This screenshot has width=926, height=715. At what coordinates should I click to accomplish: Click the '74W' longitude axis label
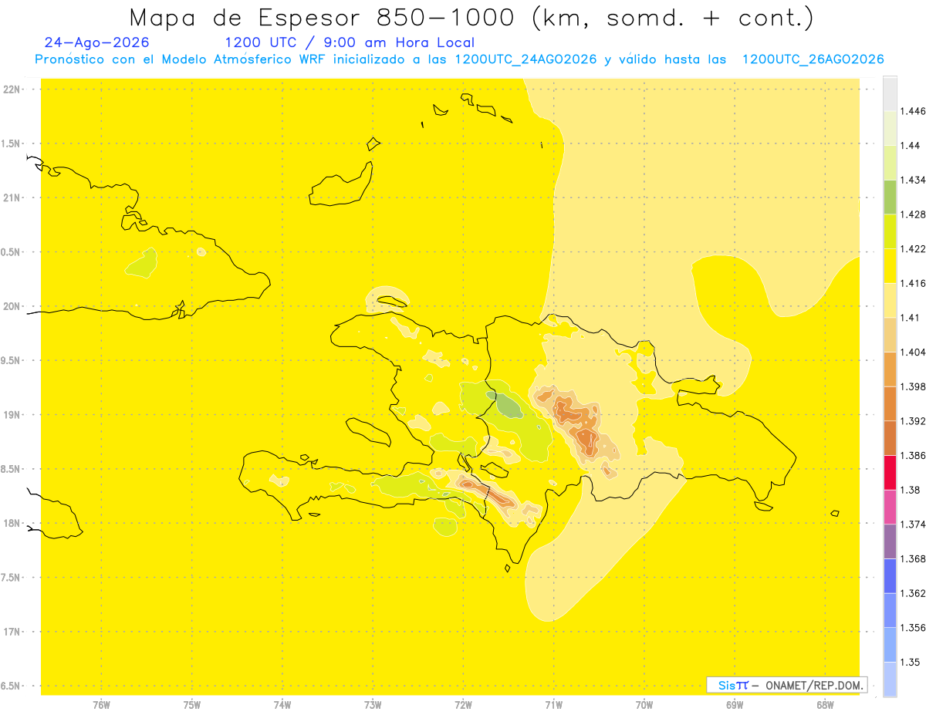(x=282, y=705)
